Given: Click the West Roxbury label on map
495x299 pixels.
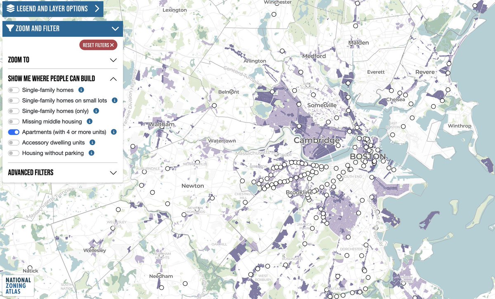Looking at the screenshot, I should click(263, 278).
